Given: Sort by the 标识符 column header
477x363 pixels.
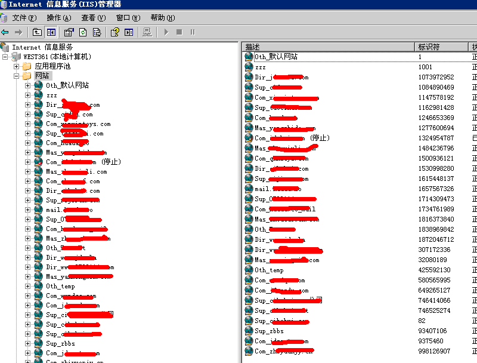Looking at the screenshot, I should coord(441,47).
